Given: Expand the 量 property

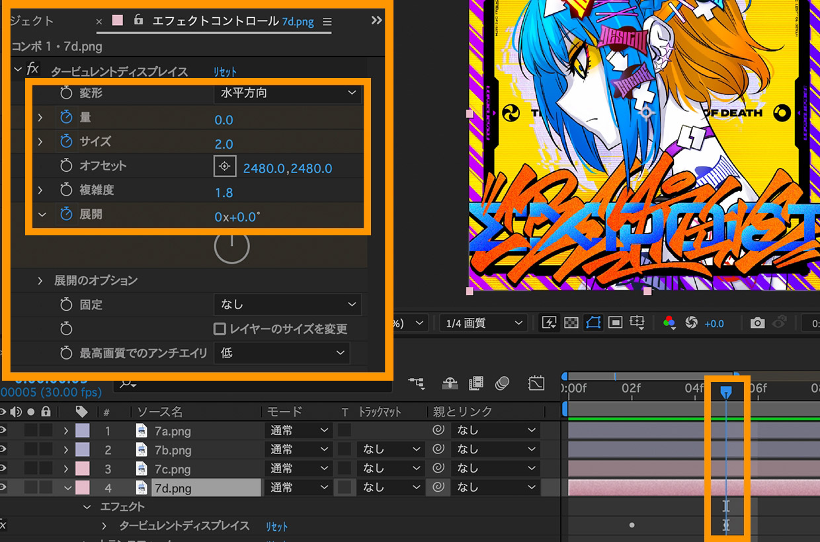Looking at the screenshot, I should click(x=41, y=118).
